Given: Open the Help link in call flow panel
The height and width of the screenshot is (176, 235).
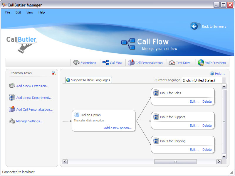Looking at the screenshot, I should (x=220, y=74).
